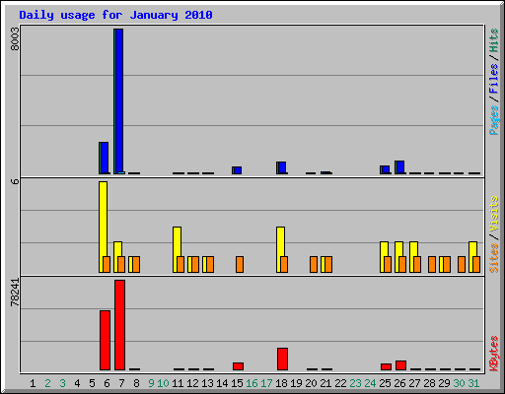Click the "14" day label on the x-axis

[x=222, y=383]
